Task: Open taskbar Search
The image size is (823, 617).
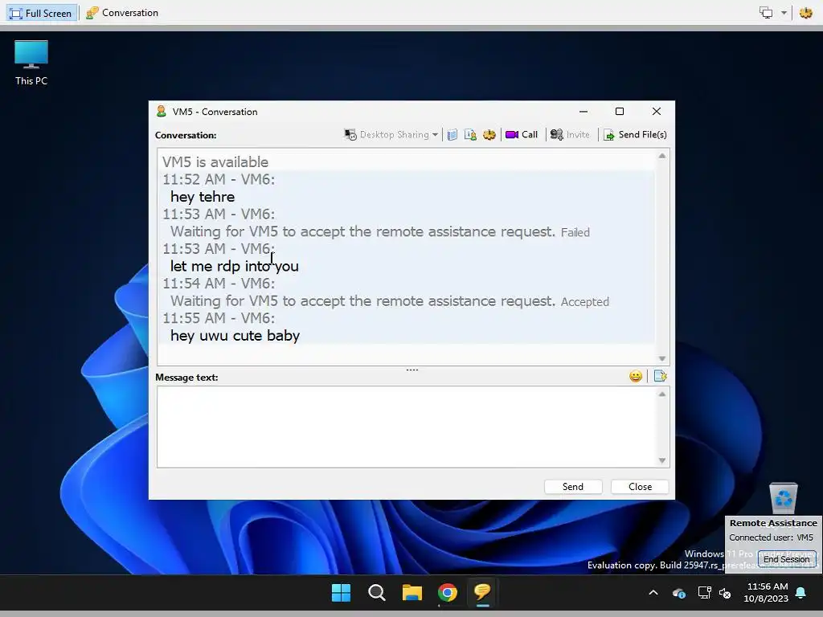Action: [x=377, y=593]
